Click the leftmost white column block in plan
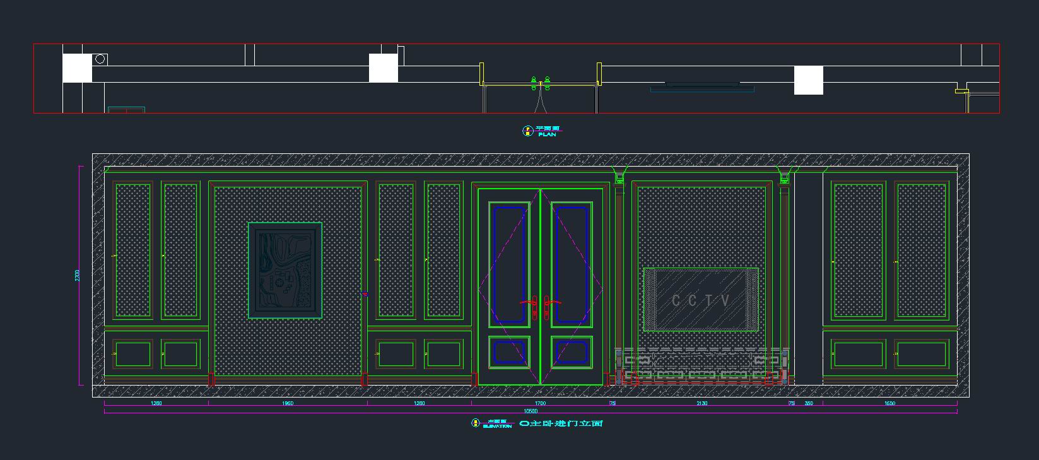 77,68
